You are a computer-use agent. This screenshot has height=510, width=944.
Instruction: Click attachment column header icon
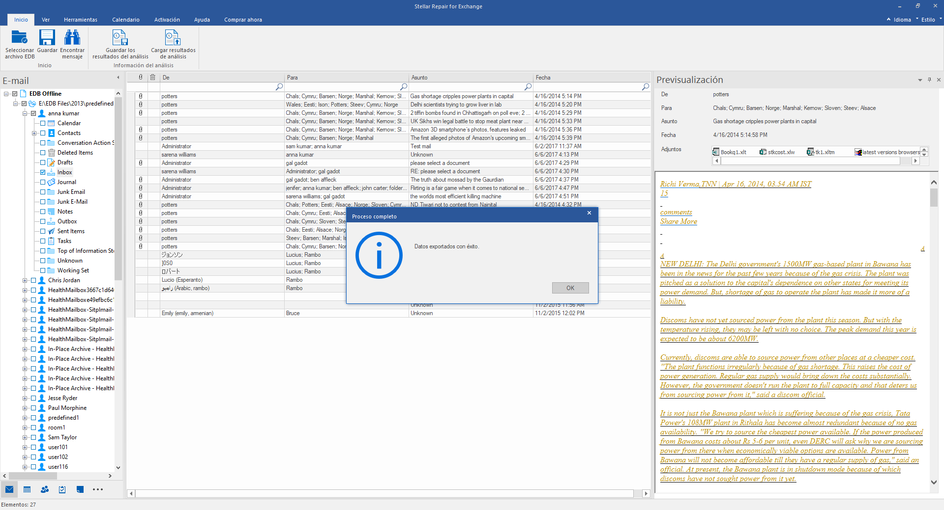point(141,77)
